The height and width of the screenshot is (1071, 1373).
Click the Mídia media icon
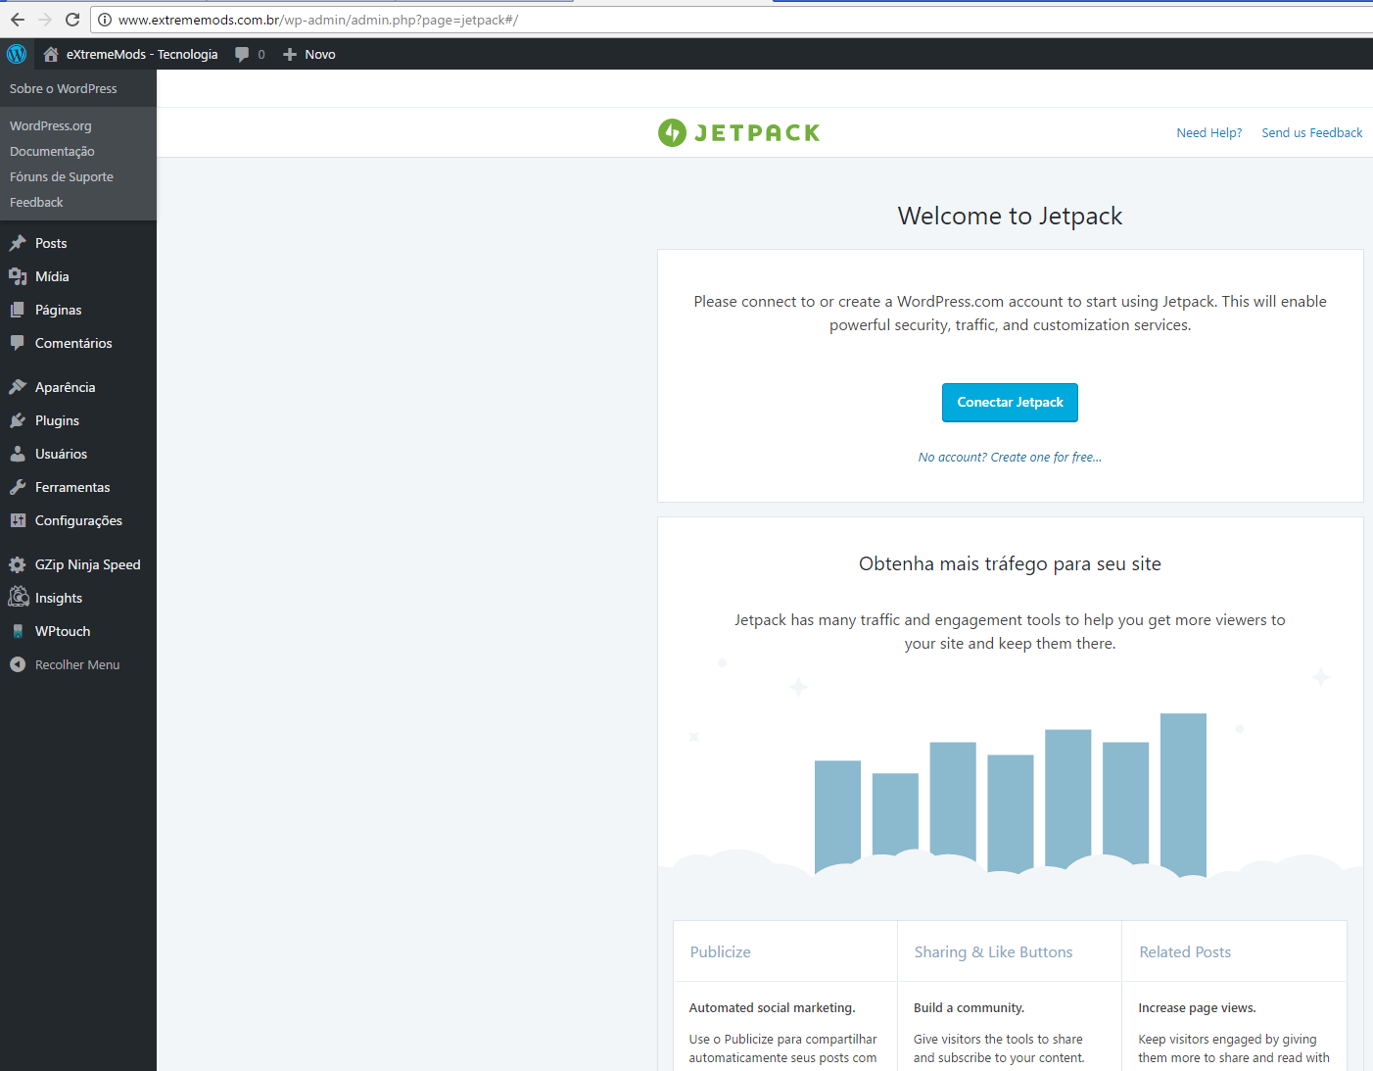point(18,276)
